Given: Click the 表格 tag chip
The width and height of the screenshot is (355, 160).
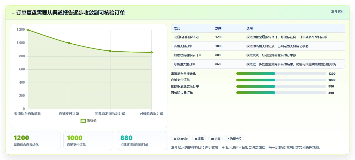Looking at the screenshot, I should coord(199,139).
